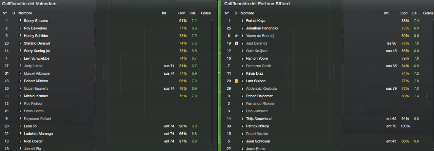Click the info icon for Patrick N'Koyi
This screenshot has height=151, width=434.
(243, 126)
